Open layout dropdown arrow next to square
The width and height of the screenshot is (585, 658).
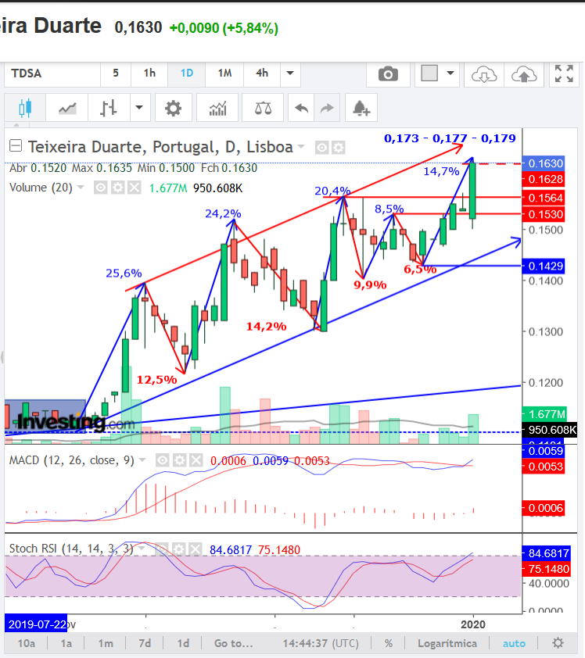(x=450, y=73)
